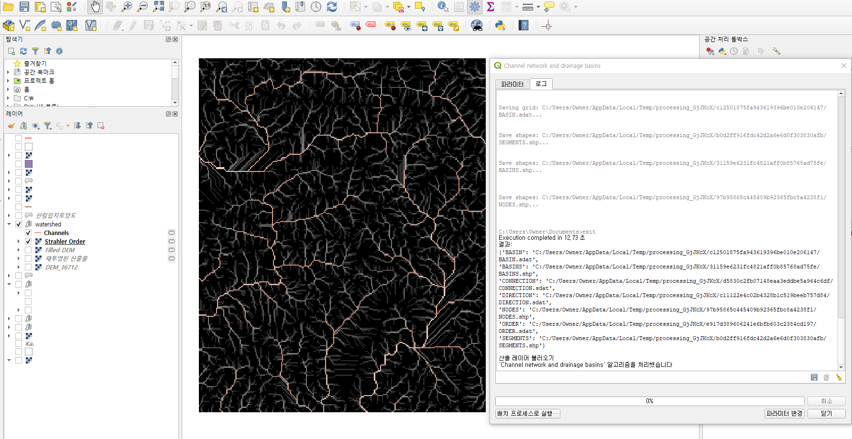Click the 닫기 button
Viewport: 852px width, 439px height.
pyautogui.click(x=826, y=414)
